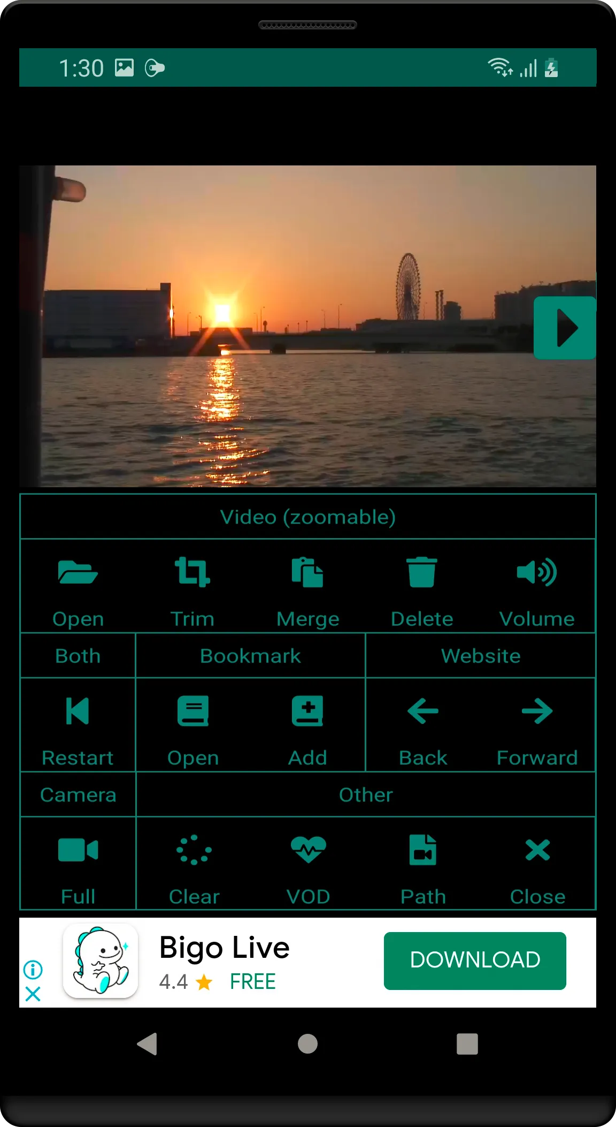Tap the Path video file icon
The height and width of the screenshot is (1127, 616).
[x=423, y=850]
